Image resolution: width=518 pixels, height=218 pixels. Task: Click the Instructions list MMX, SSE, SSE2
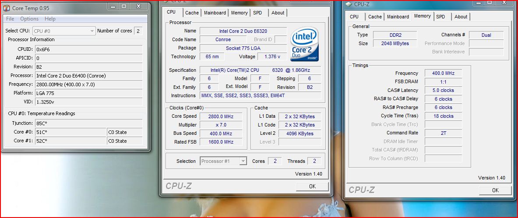click(x=261, y=95)
